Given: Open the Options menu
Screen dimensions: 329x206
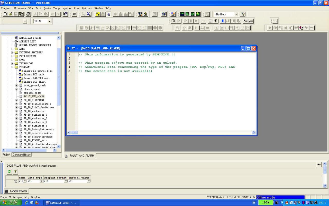Looking at the screenshot, I should pos(87,8).
